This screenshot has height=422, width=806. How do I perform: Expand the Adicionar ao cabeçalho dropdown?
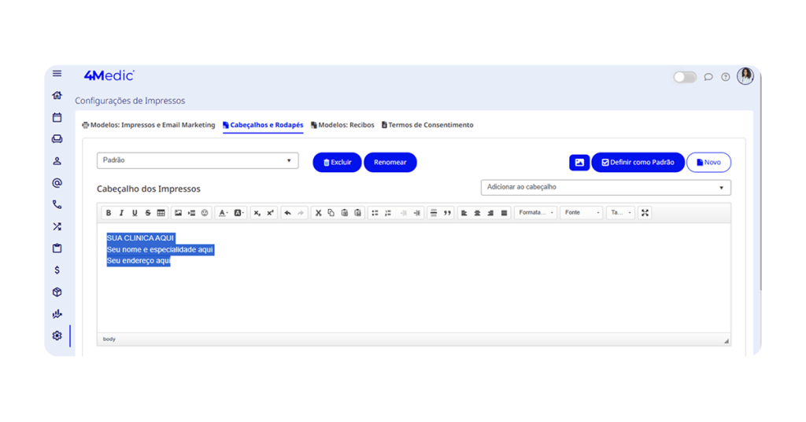605,188
